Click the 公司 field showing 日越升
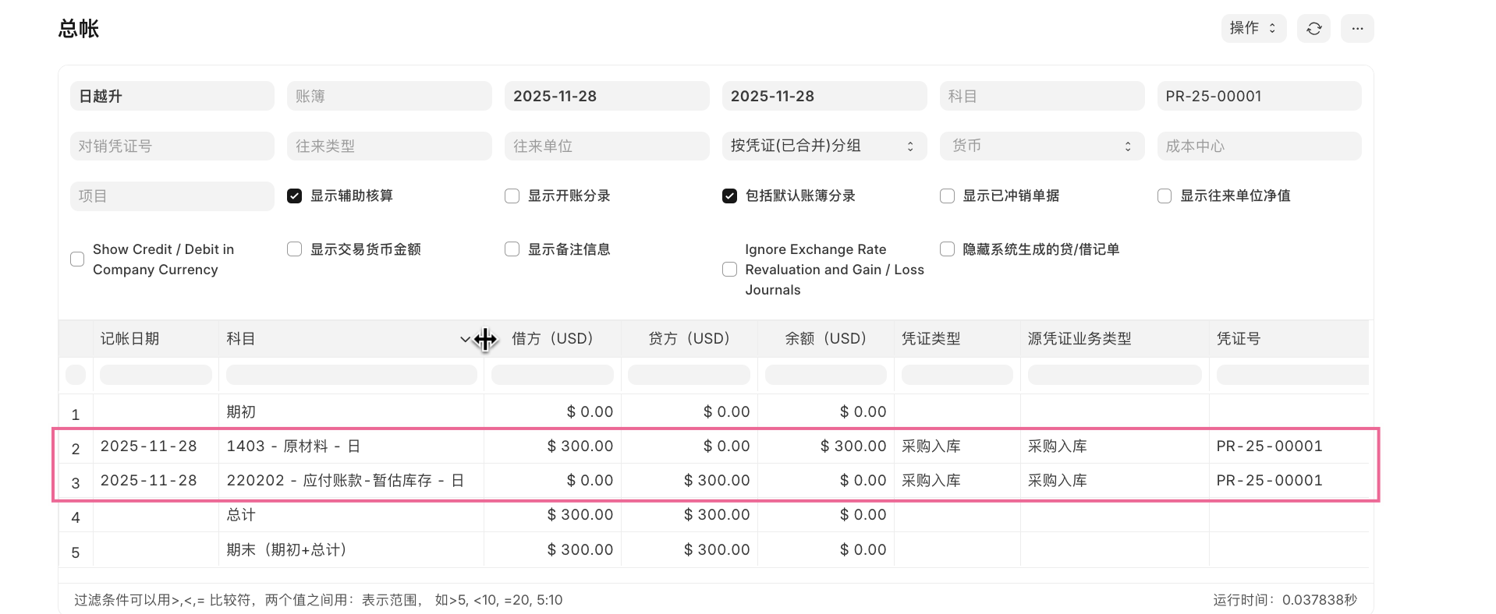1496x614 pixels. 172,96
